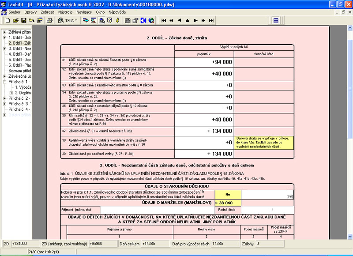Toggle the pressed form-view toolbar icon

click(102, 20)
